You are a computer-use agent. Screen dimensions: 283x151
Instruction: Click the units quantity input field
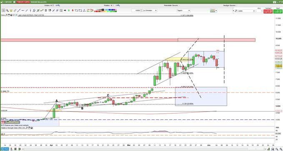[x=137, y=11]
